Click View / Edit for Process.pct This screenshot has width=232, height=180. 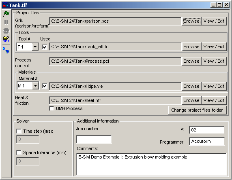[x=214, y=61]
